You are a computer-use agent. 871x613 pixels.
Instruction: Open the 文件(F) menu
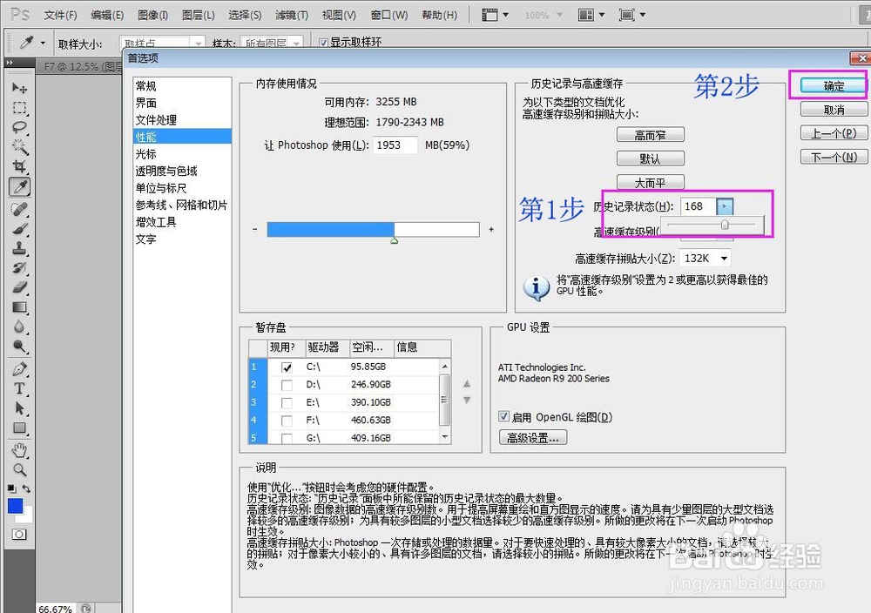61,15
